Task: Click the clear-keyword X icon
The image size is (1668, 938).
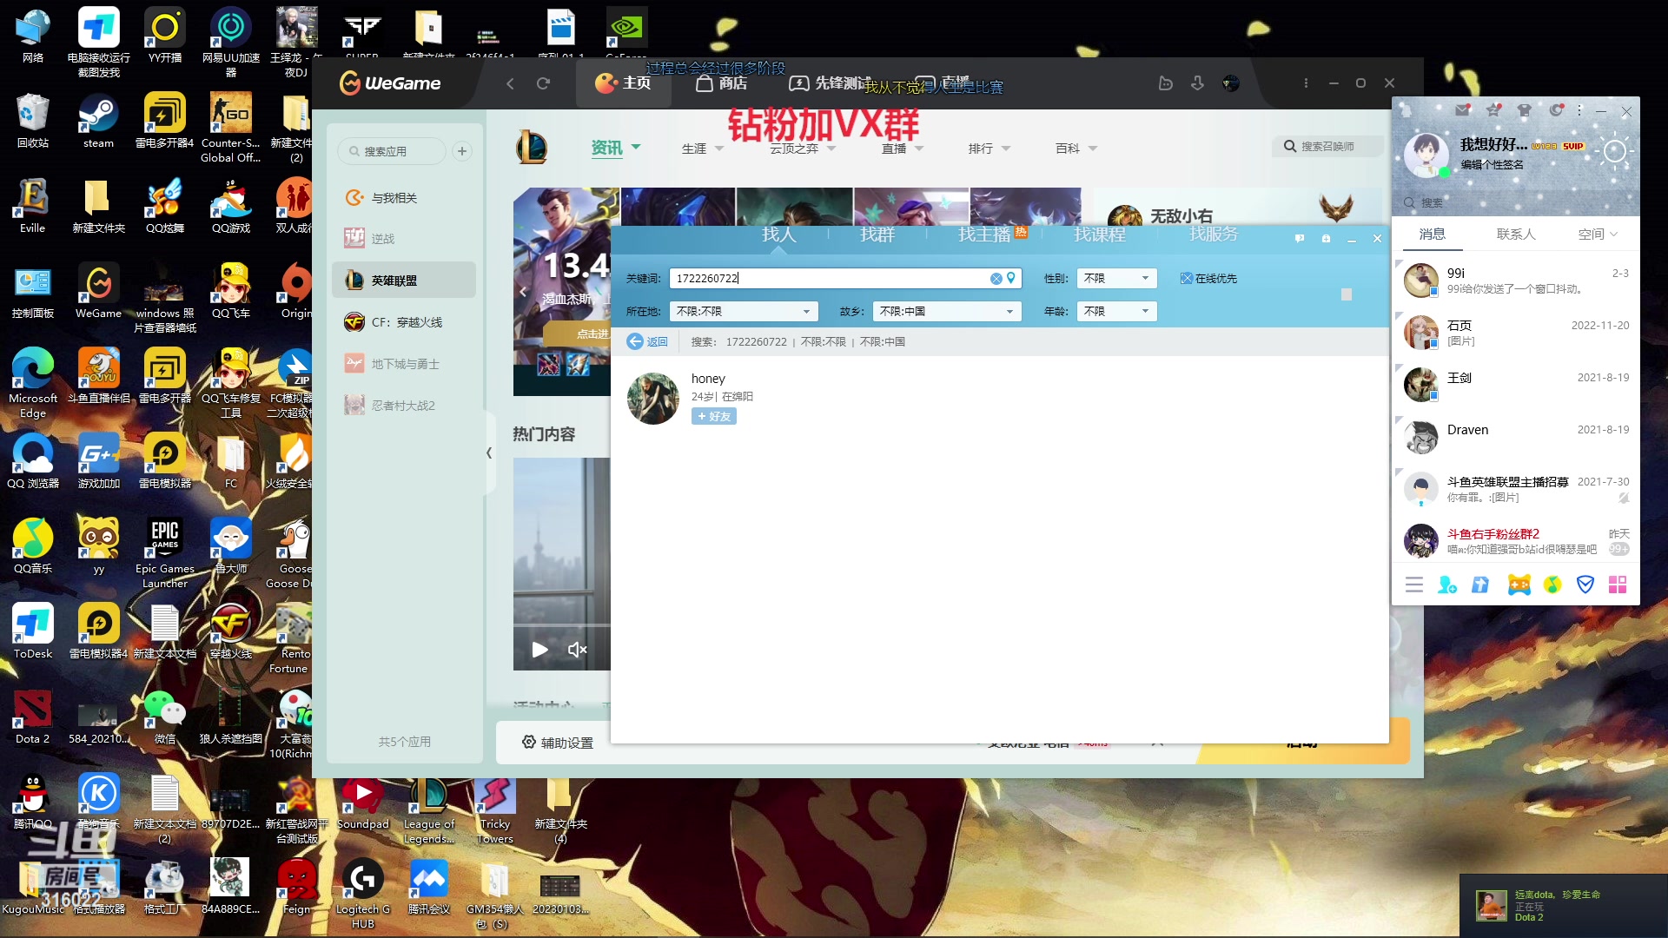Action: tap(996, 279)
